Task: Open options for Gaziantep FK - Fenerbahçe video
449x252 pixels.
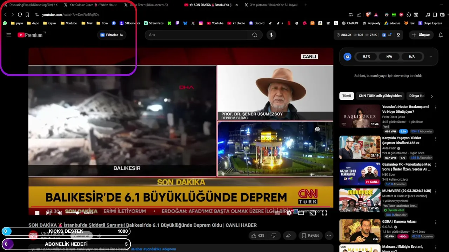Action: point(436,165)
